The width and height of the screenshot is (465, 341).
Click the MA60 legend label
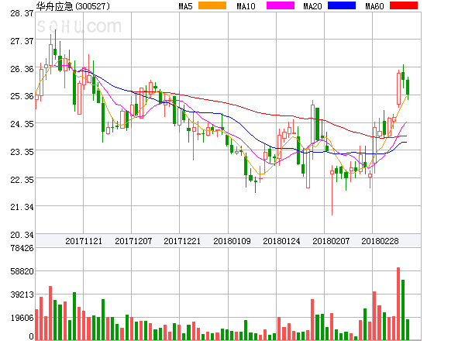[x=374, y=6]
